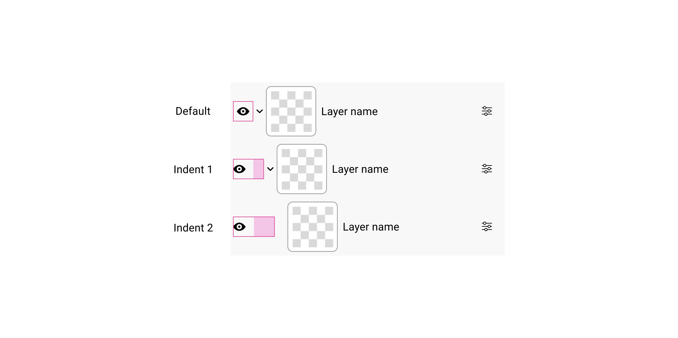Viewport: 678px width, 338px height.
Task: Select "Layer name" text in Indent 1 row
Action: [360, 169]
